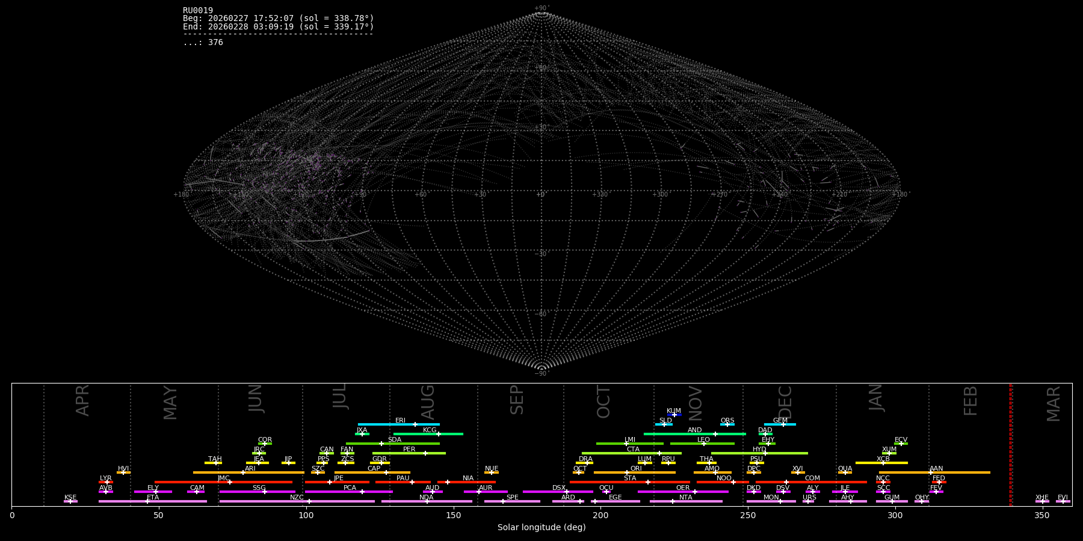The height and width of the screenshot is (541, 1083).
Task: Click the STA shower label
Action: tap(630, 478)
